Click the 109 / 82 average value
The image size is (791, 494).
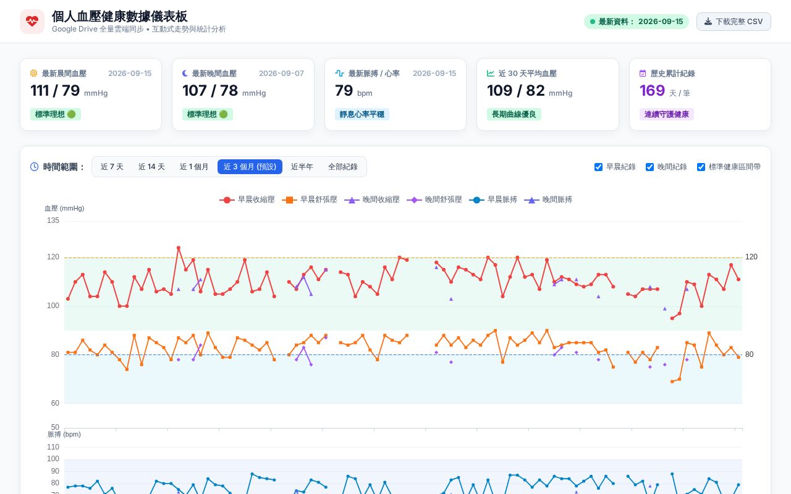tap(516, 91)
